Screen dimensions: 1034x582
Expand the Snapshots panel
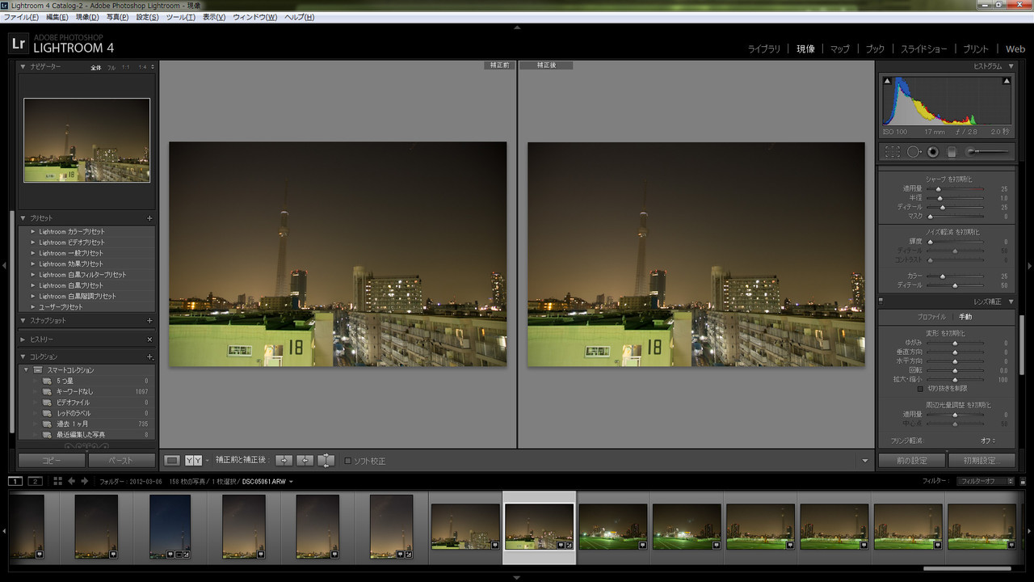(x=23, y=321)
